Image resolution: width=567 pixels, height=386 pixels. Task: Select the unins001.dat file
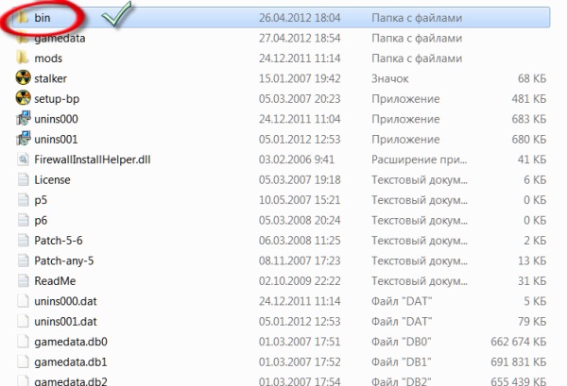click(x=64, y=320)
